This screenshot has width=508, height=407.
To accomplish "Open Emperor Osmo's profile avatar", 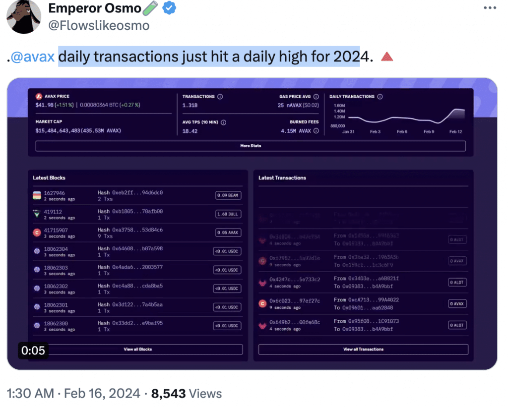I will (x=24, y=16).
